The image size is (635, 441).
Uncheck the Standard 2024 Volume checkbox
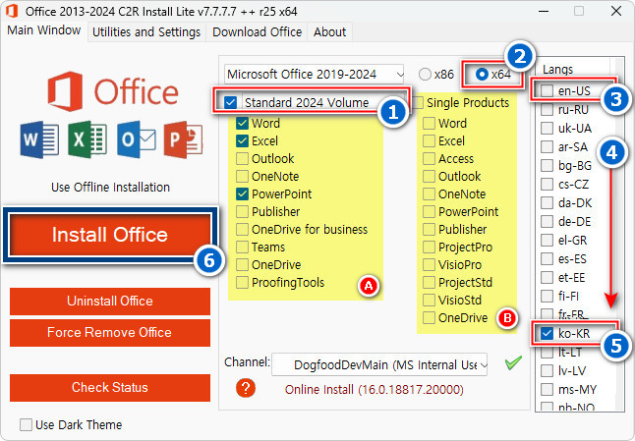231,102
